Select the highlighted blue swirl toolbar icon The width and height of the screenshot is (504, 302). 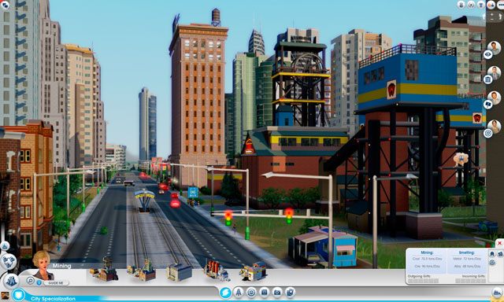pyautogui.click(x=226, y=293)
